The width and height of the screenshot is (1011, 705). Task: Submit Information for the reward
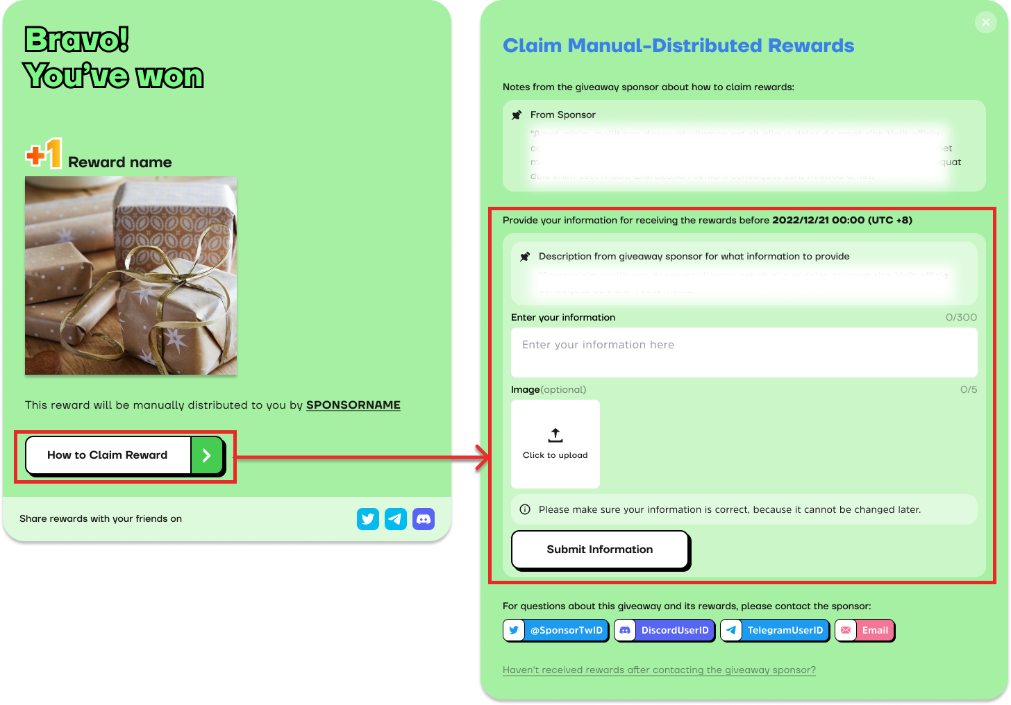pyautogui.click(x=599, y=550)
